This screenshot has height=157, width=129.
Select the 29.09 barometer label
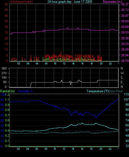click(x=125, y=49)
